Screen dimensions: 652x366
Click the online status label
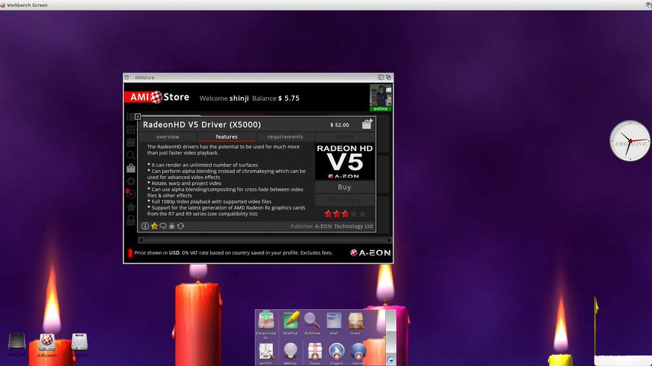coord(380,108)
